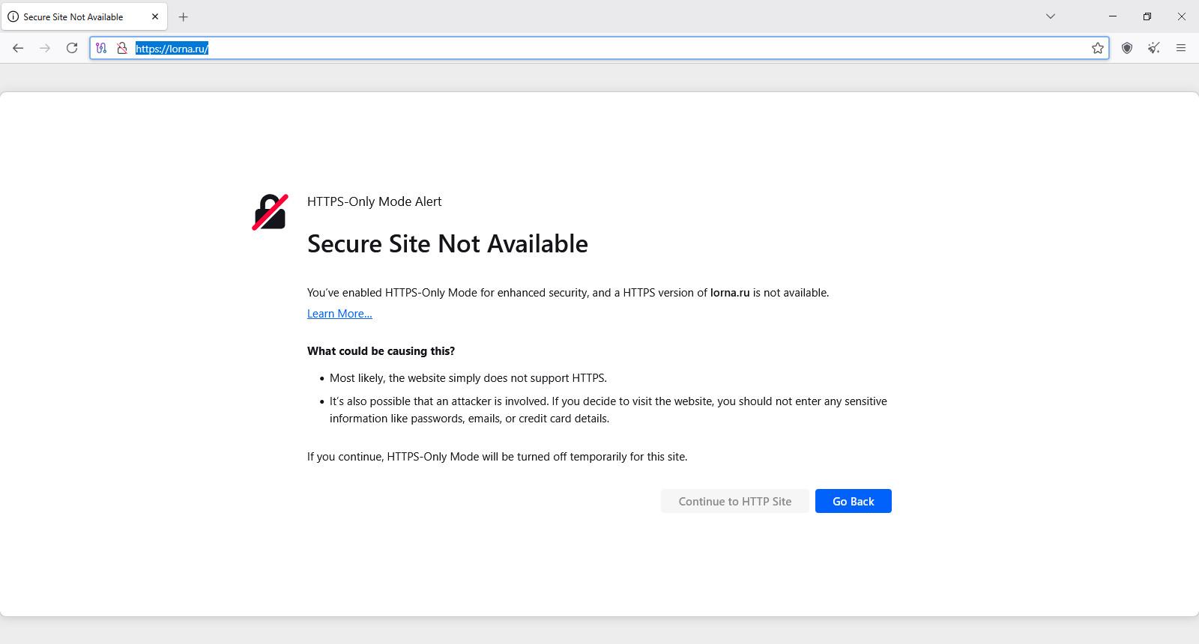Click the 'Continue to HTTP Site' button

(x=734, y=501)
